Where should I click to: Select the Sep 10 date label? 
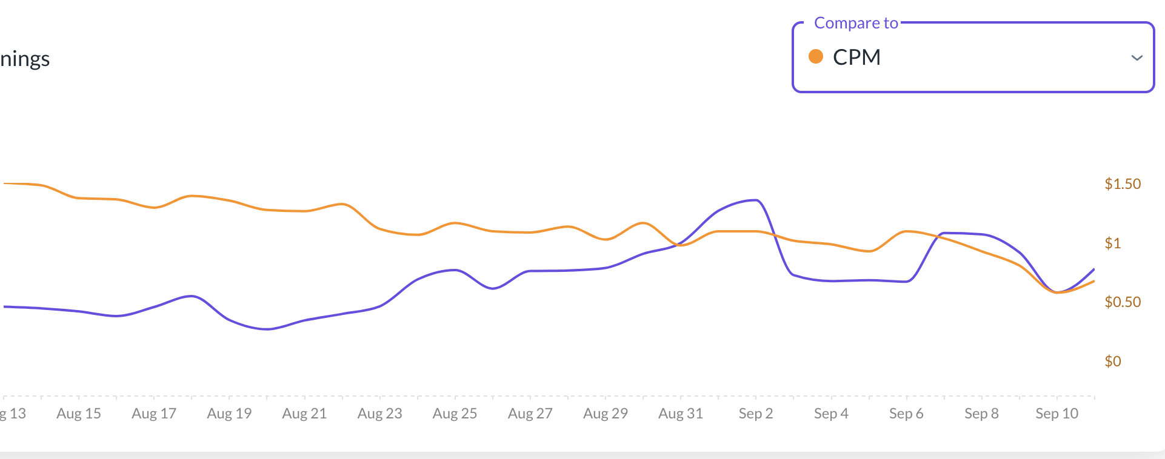click(1057, 414)
